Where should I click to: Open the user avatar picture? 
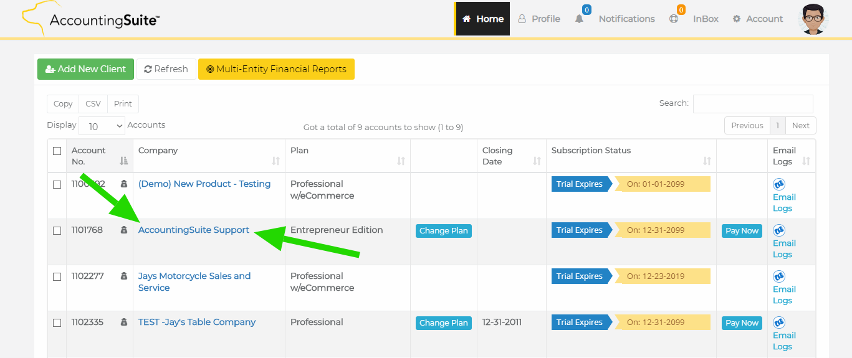click(x=813, y=19)
